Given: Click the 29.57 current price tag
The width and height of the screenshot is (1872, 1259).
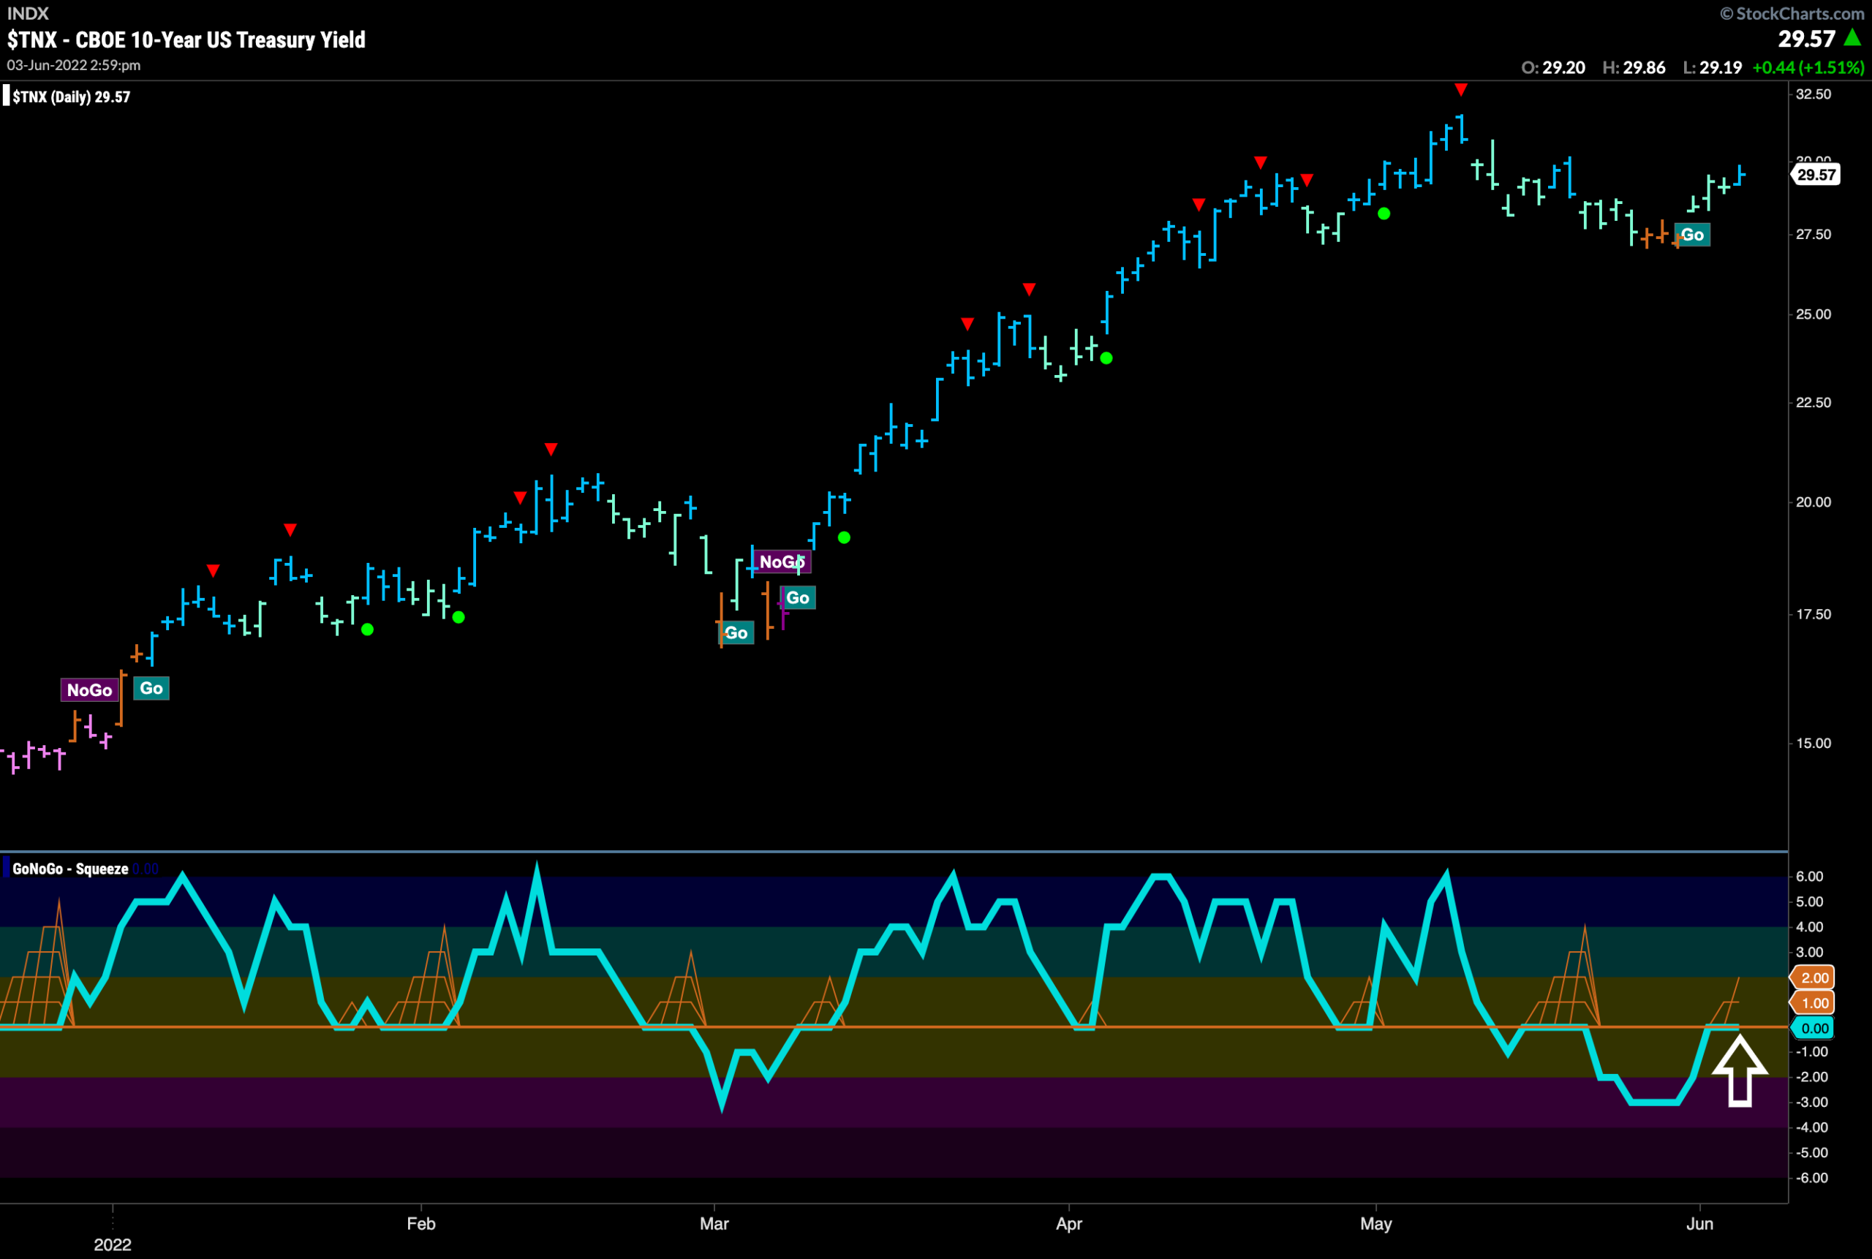Looking at the screenshot, I should pyautogui.click(x=1816, y=174).
